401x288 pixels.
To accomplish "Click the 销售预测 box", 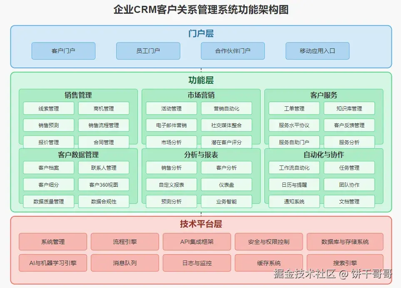I will [x=49, y=125].
